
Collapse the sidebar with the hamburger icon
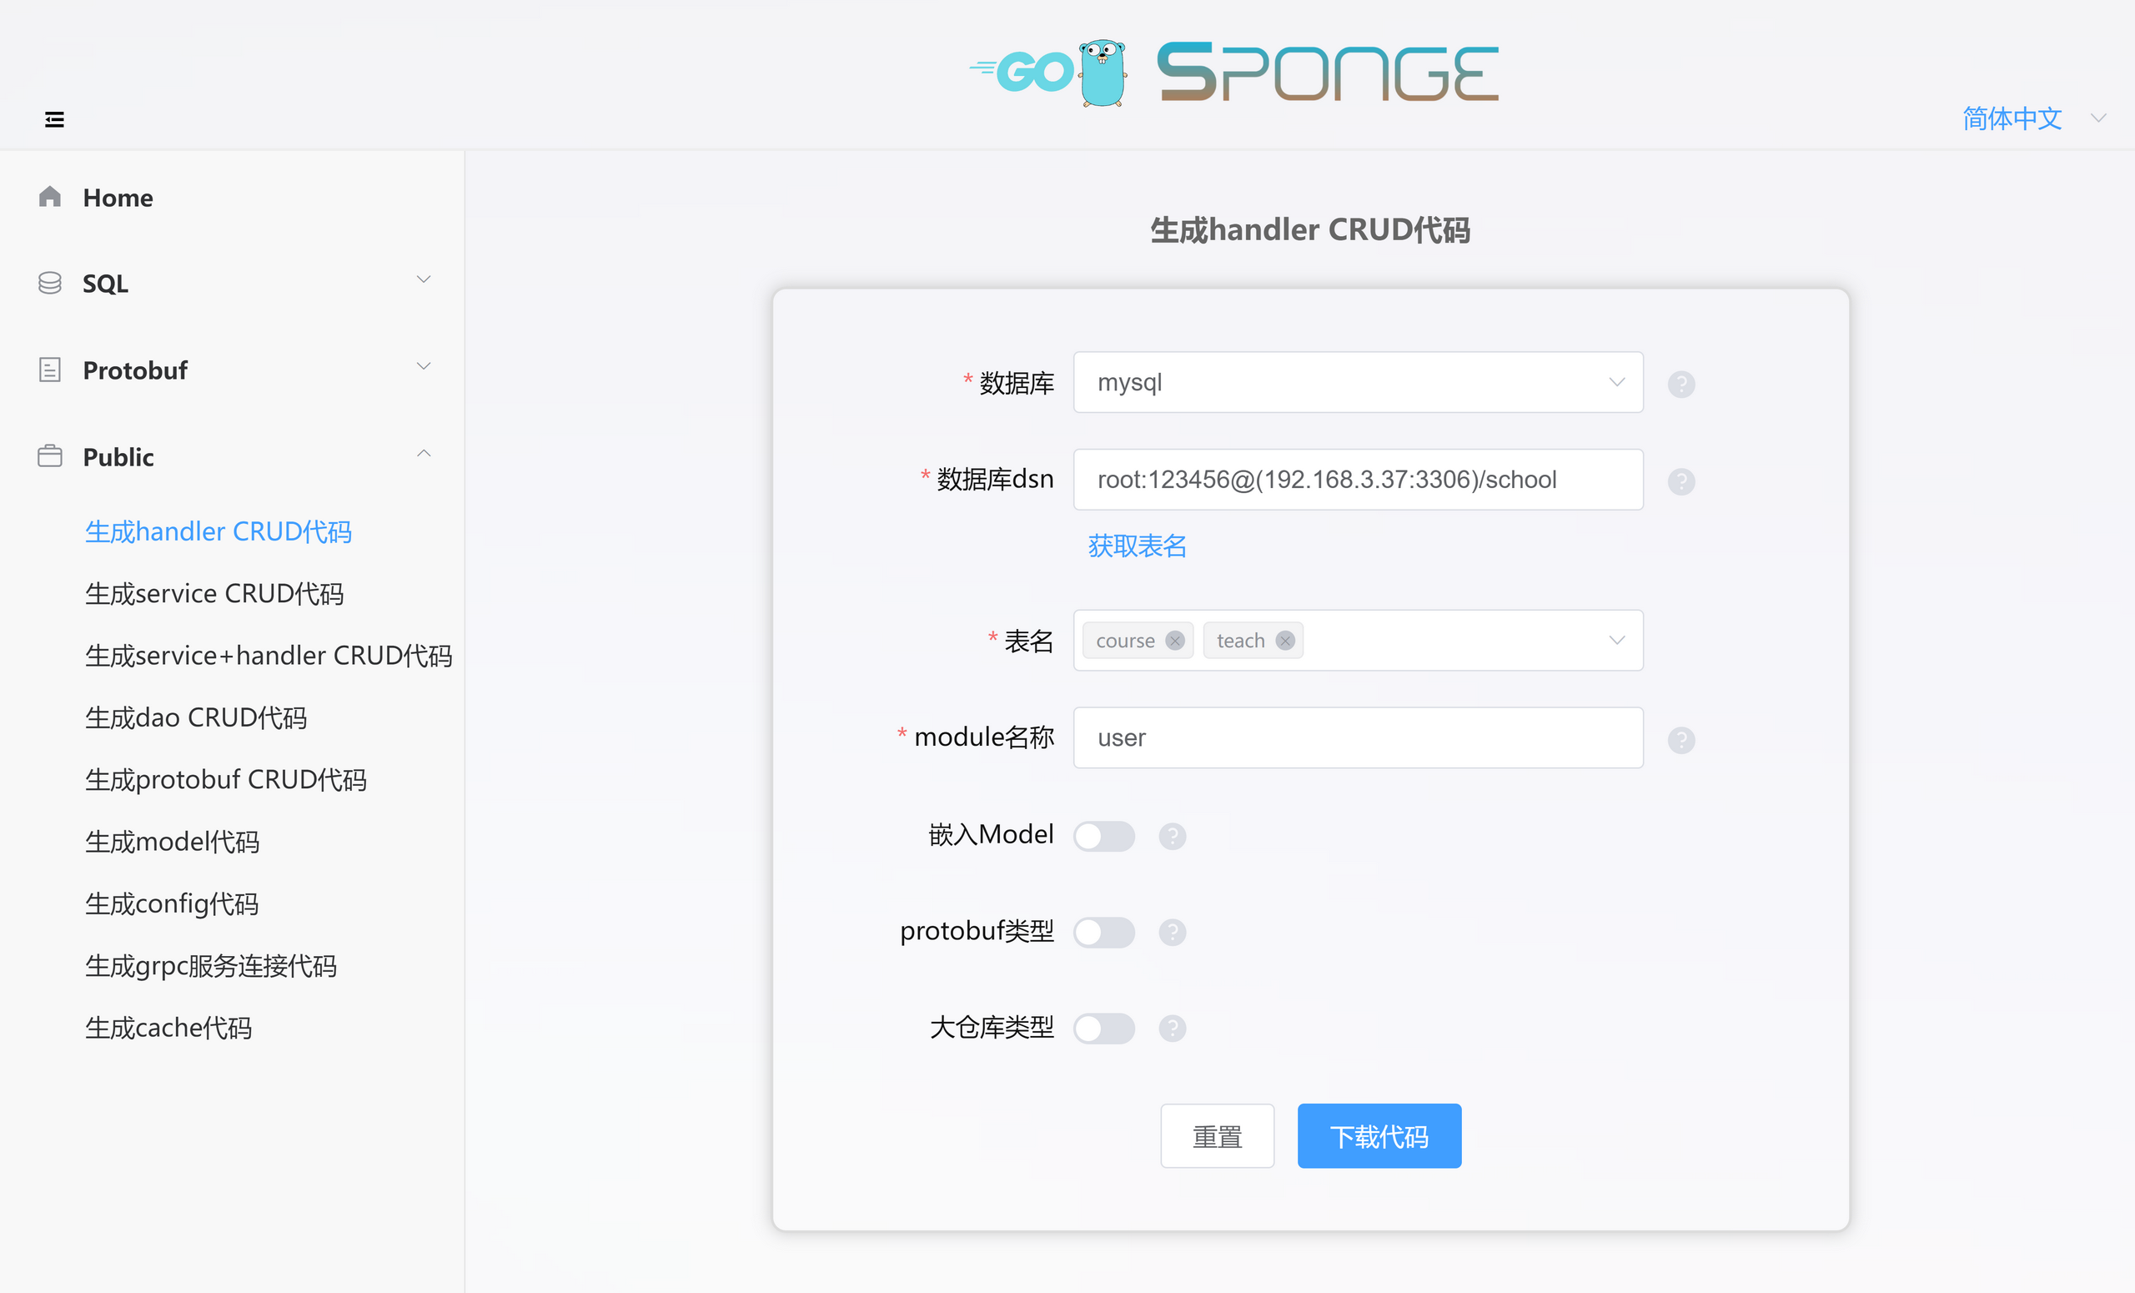click(x=53, y=119)
